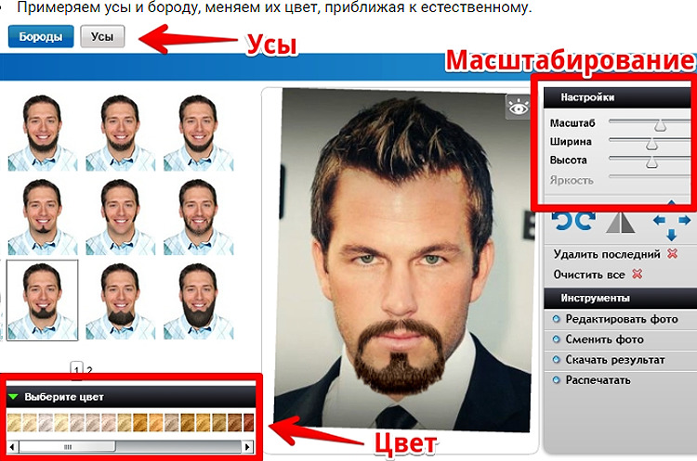The width and height of the screenshot is (697, 461).
Task: Collapse the Выберите цвет green triangle
Action: tap(13, 397)
